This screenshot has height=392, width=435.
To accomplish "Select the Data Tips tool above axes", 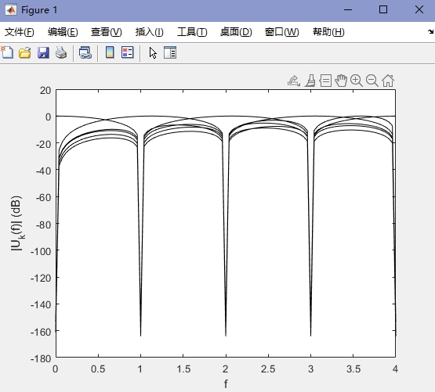I will click(x=325, y=81).
